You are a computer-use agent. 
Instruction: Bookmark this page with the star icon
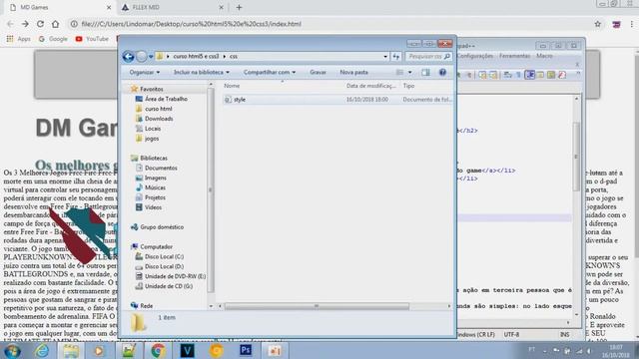597,24
